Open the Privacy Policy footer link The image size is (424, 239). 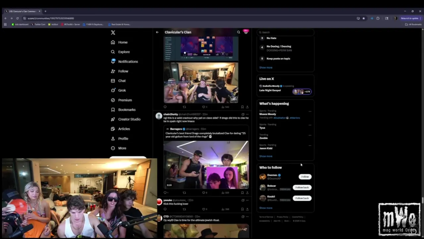point(282,217)
